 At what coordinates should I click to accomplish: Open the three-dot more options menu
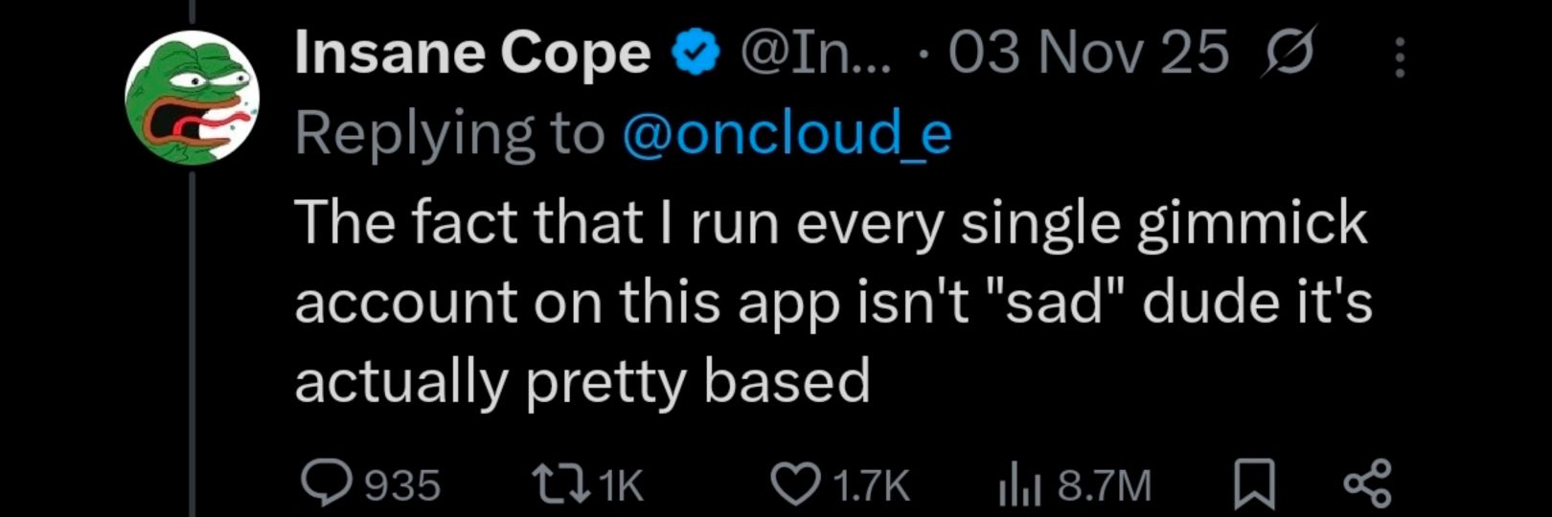(x=1400, y=56)
